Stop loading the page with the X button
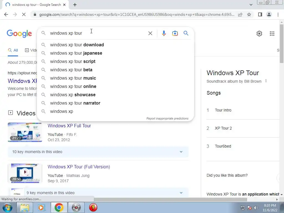Screen dimensions: 284x213 coord(24,14)
